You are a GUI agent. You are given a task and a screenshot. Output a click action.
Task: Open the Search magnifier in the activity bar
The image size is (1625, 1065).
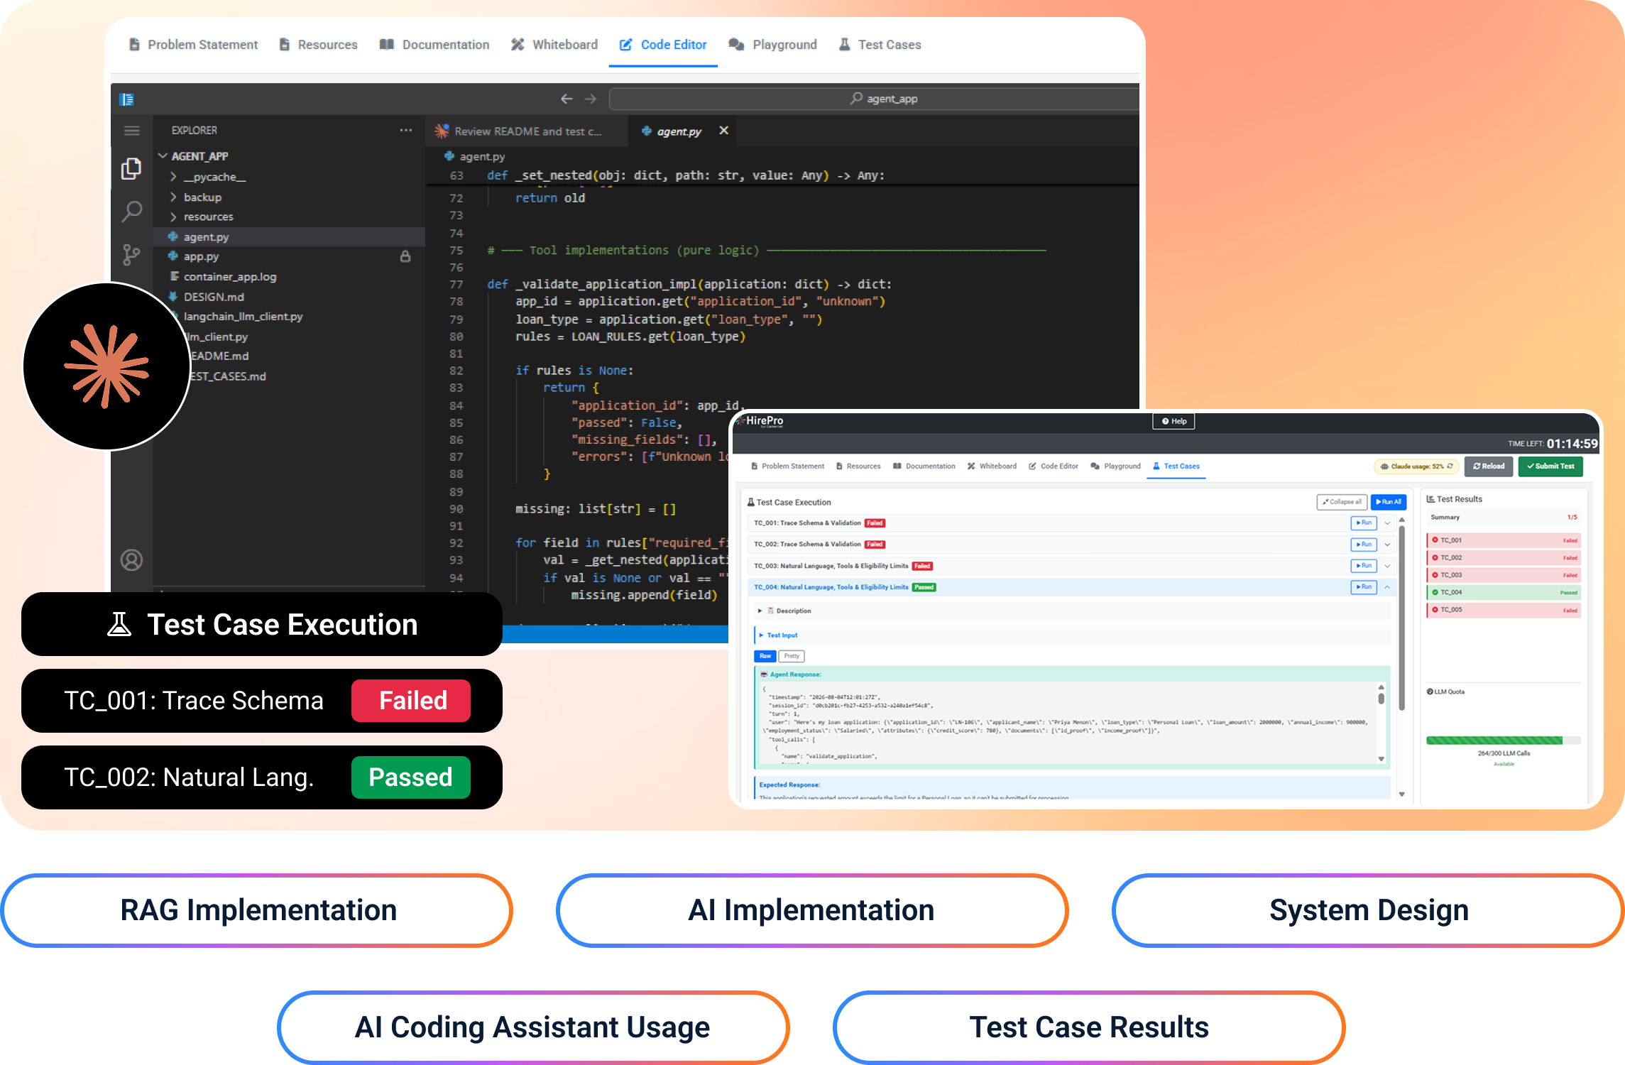[x=131, y=212]
